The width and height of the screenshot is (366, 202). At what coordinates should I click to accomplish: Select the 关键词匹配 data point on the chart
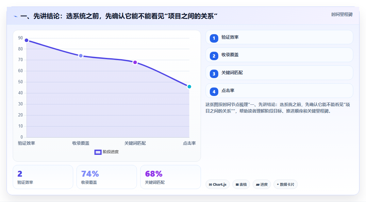[135, 62]
